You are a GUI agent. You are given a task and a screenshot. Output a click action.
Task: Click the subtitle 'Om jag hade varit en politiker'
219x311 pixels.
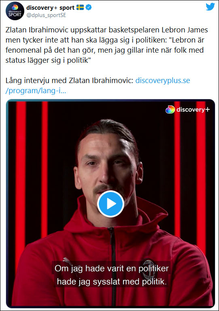[112, 268]
